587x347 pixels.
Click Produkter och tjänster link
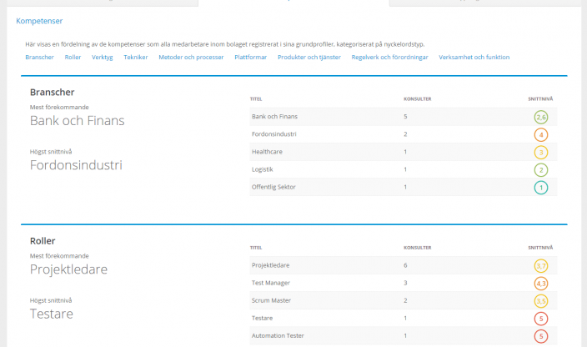coord(309,58)
